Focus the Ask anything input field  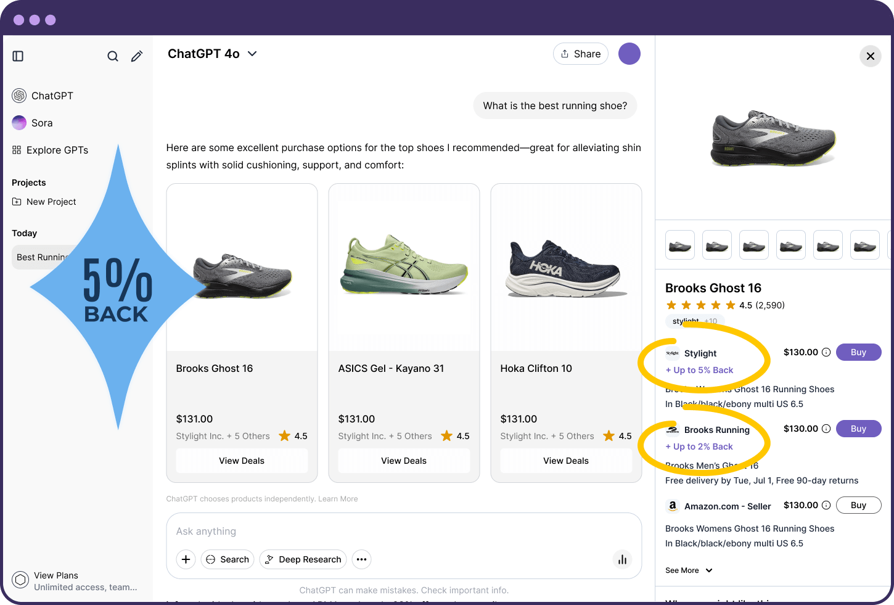404,531
